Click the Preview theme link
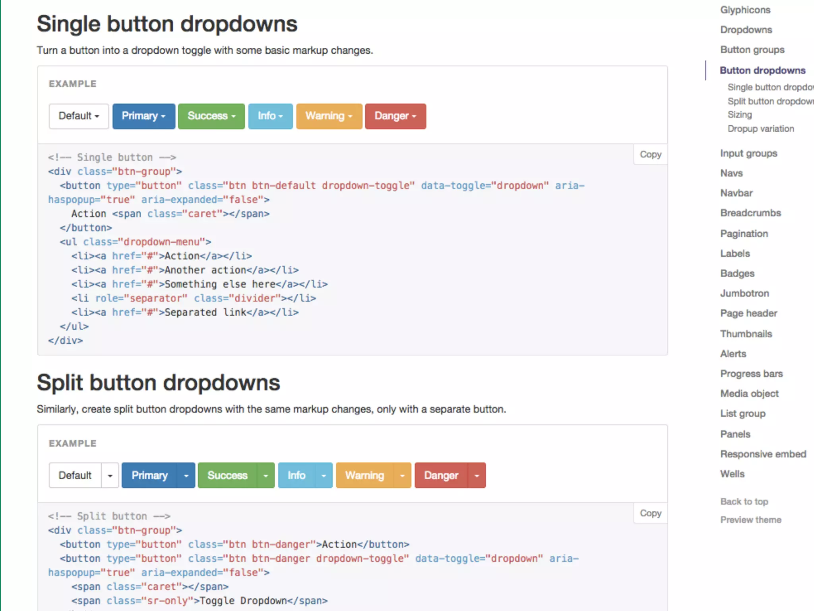814x611 pixels. 750,520
